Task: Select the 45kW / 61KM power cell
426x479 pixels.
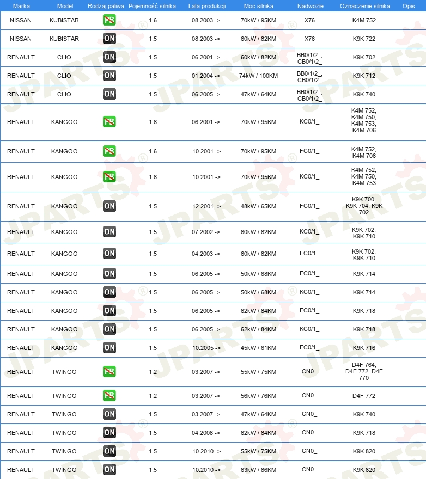Action: (258, 348)
